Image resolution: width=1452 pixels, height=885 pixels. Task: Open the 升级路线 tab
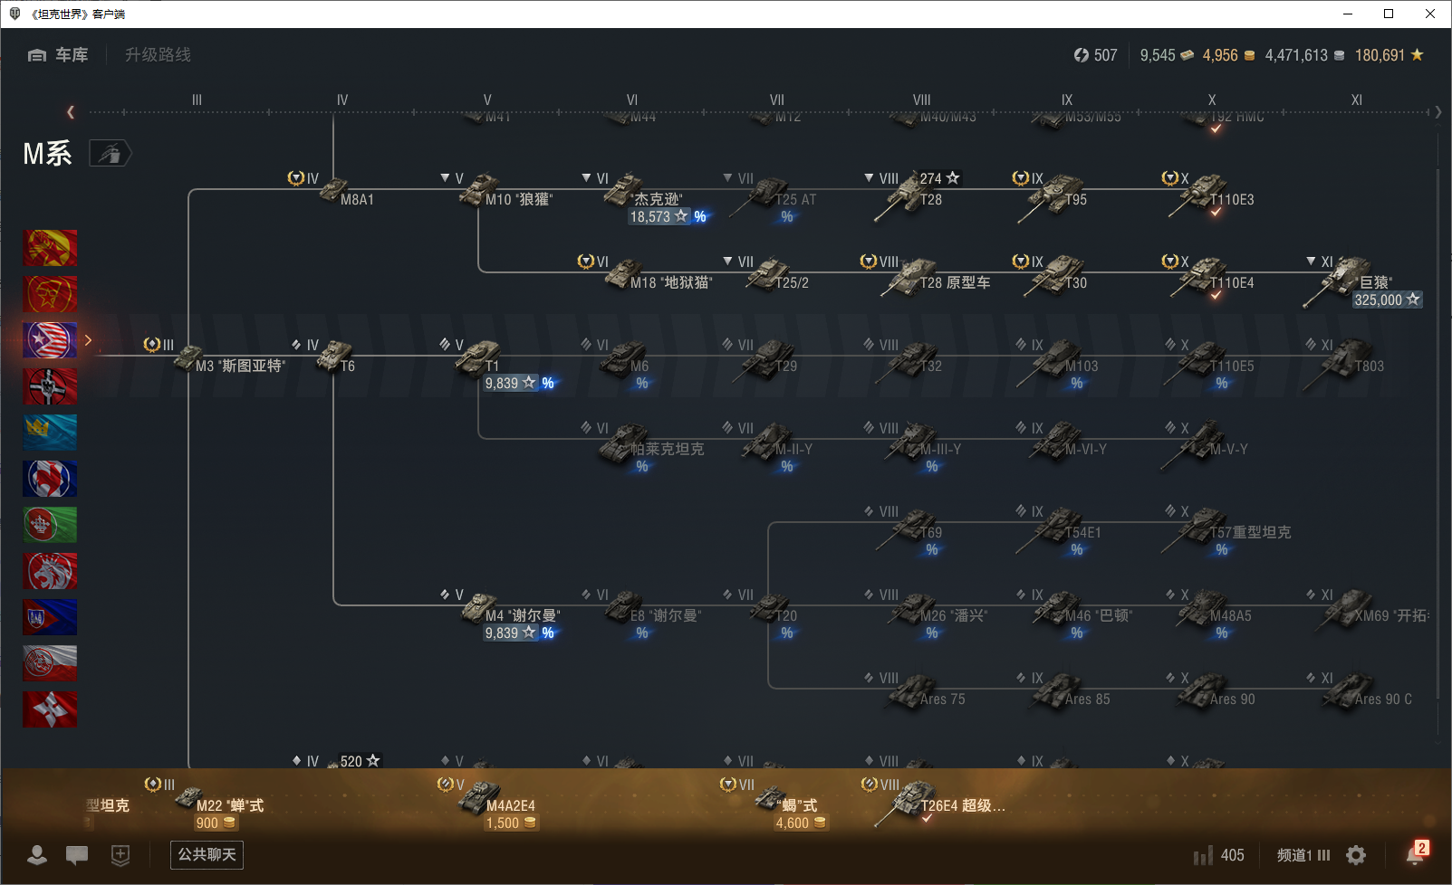click(x=158, y=55)
